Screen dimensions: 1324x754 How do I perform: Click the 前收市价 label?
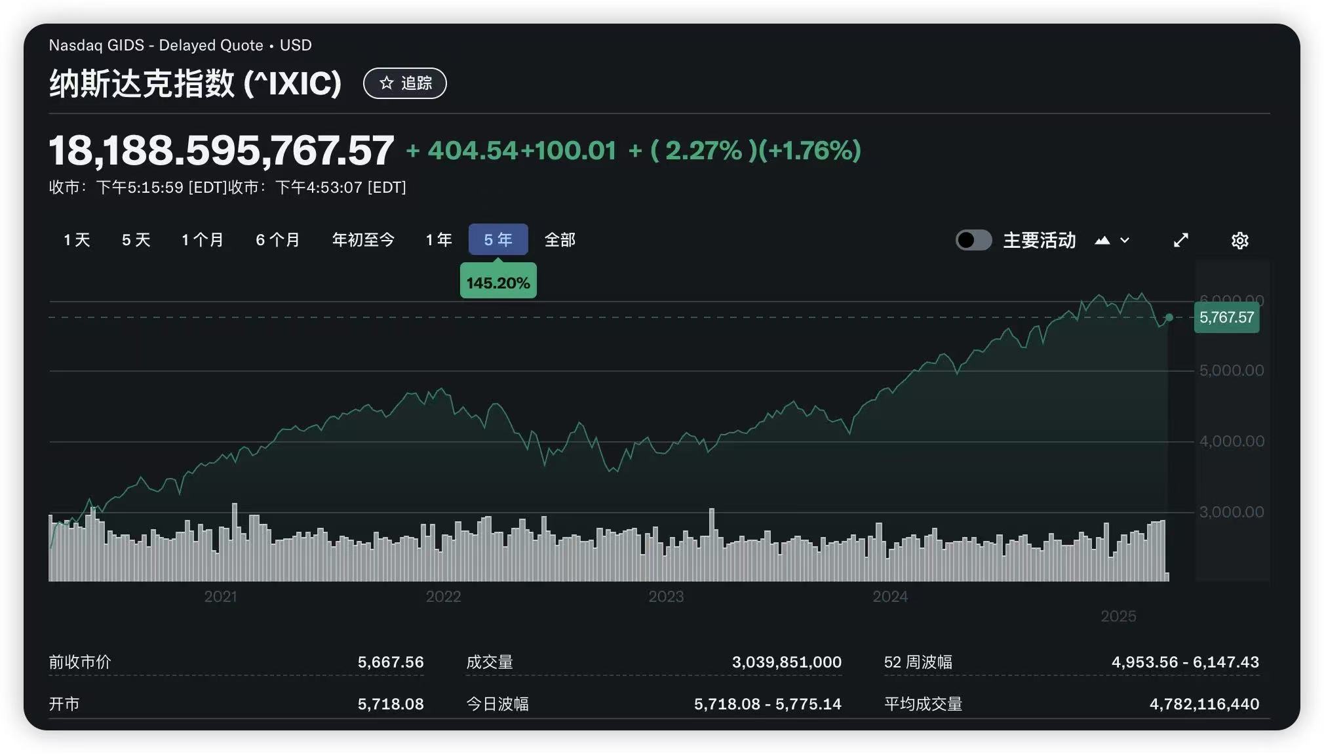pos(80,662)
